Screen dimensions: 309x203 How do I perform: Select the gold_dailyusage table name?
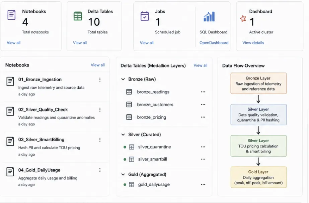tap(154, 185)
